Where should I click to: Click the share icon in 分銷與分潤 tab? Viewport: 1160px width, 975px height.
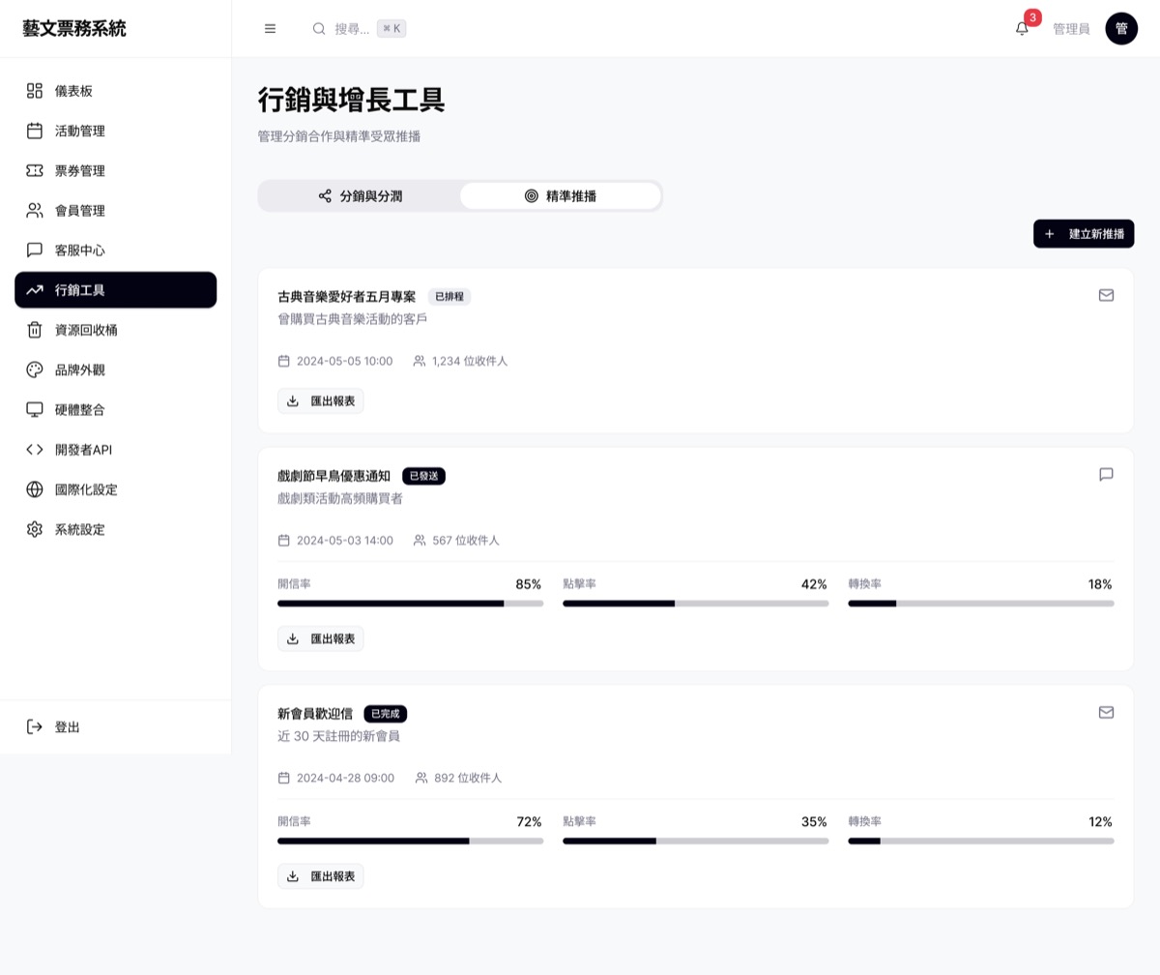tap(325, 195)
